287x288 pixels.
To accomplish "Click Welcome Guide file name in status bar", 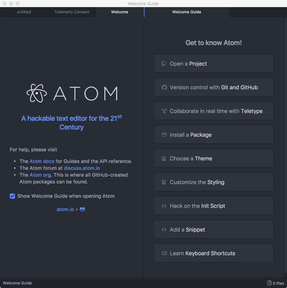I will [18, 283].
